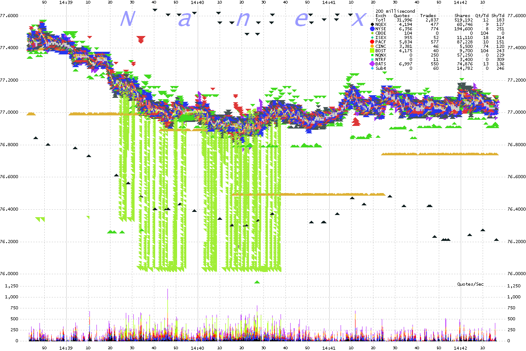This screenshot has width=526, height=351.
Task: Click the blue NYSE legend circle
Action: click(x=372, y=29)
